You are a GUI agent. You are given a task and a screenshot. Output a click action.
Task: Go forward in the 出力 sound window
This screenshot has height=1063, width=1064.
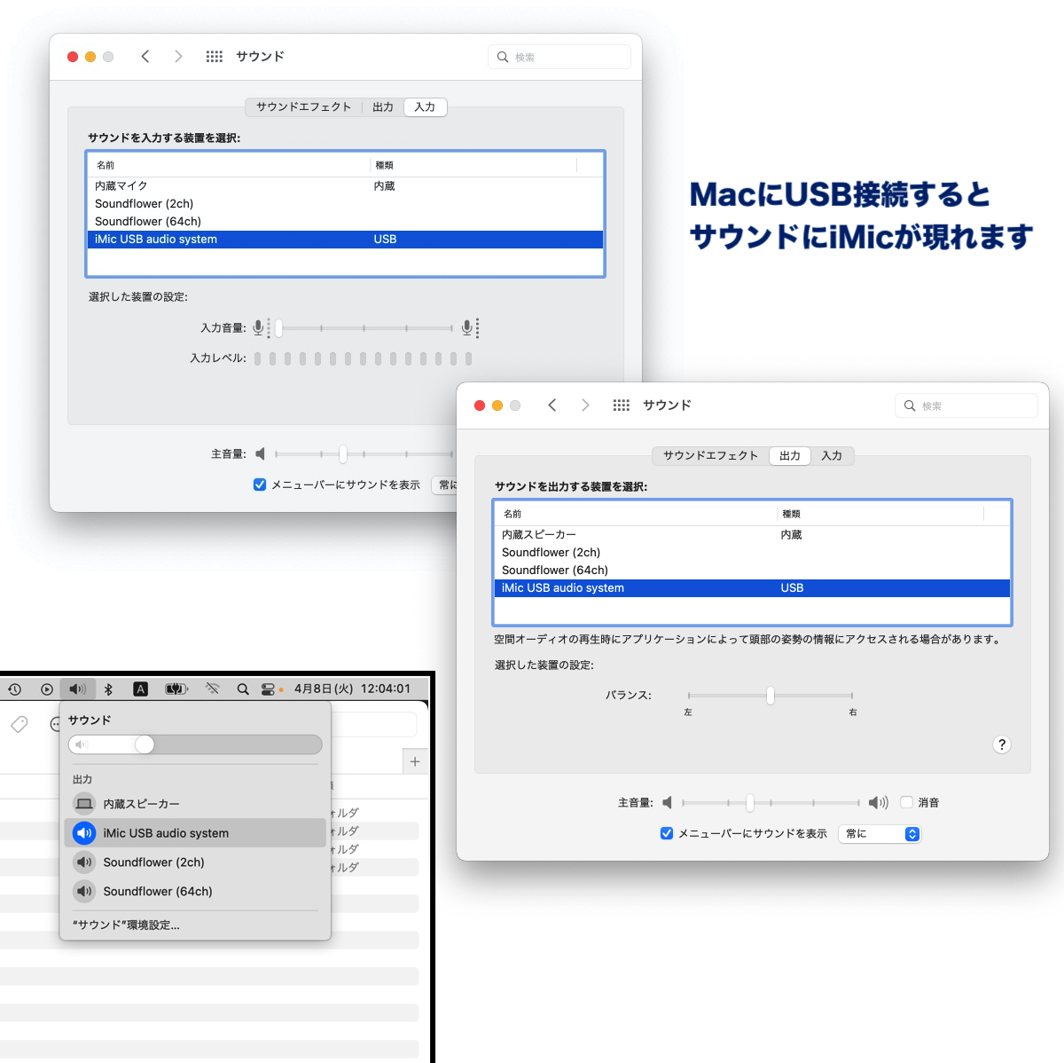(x=585, y=405)
